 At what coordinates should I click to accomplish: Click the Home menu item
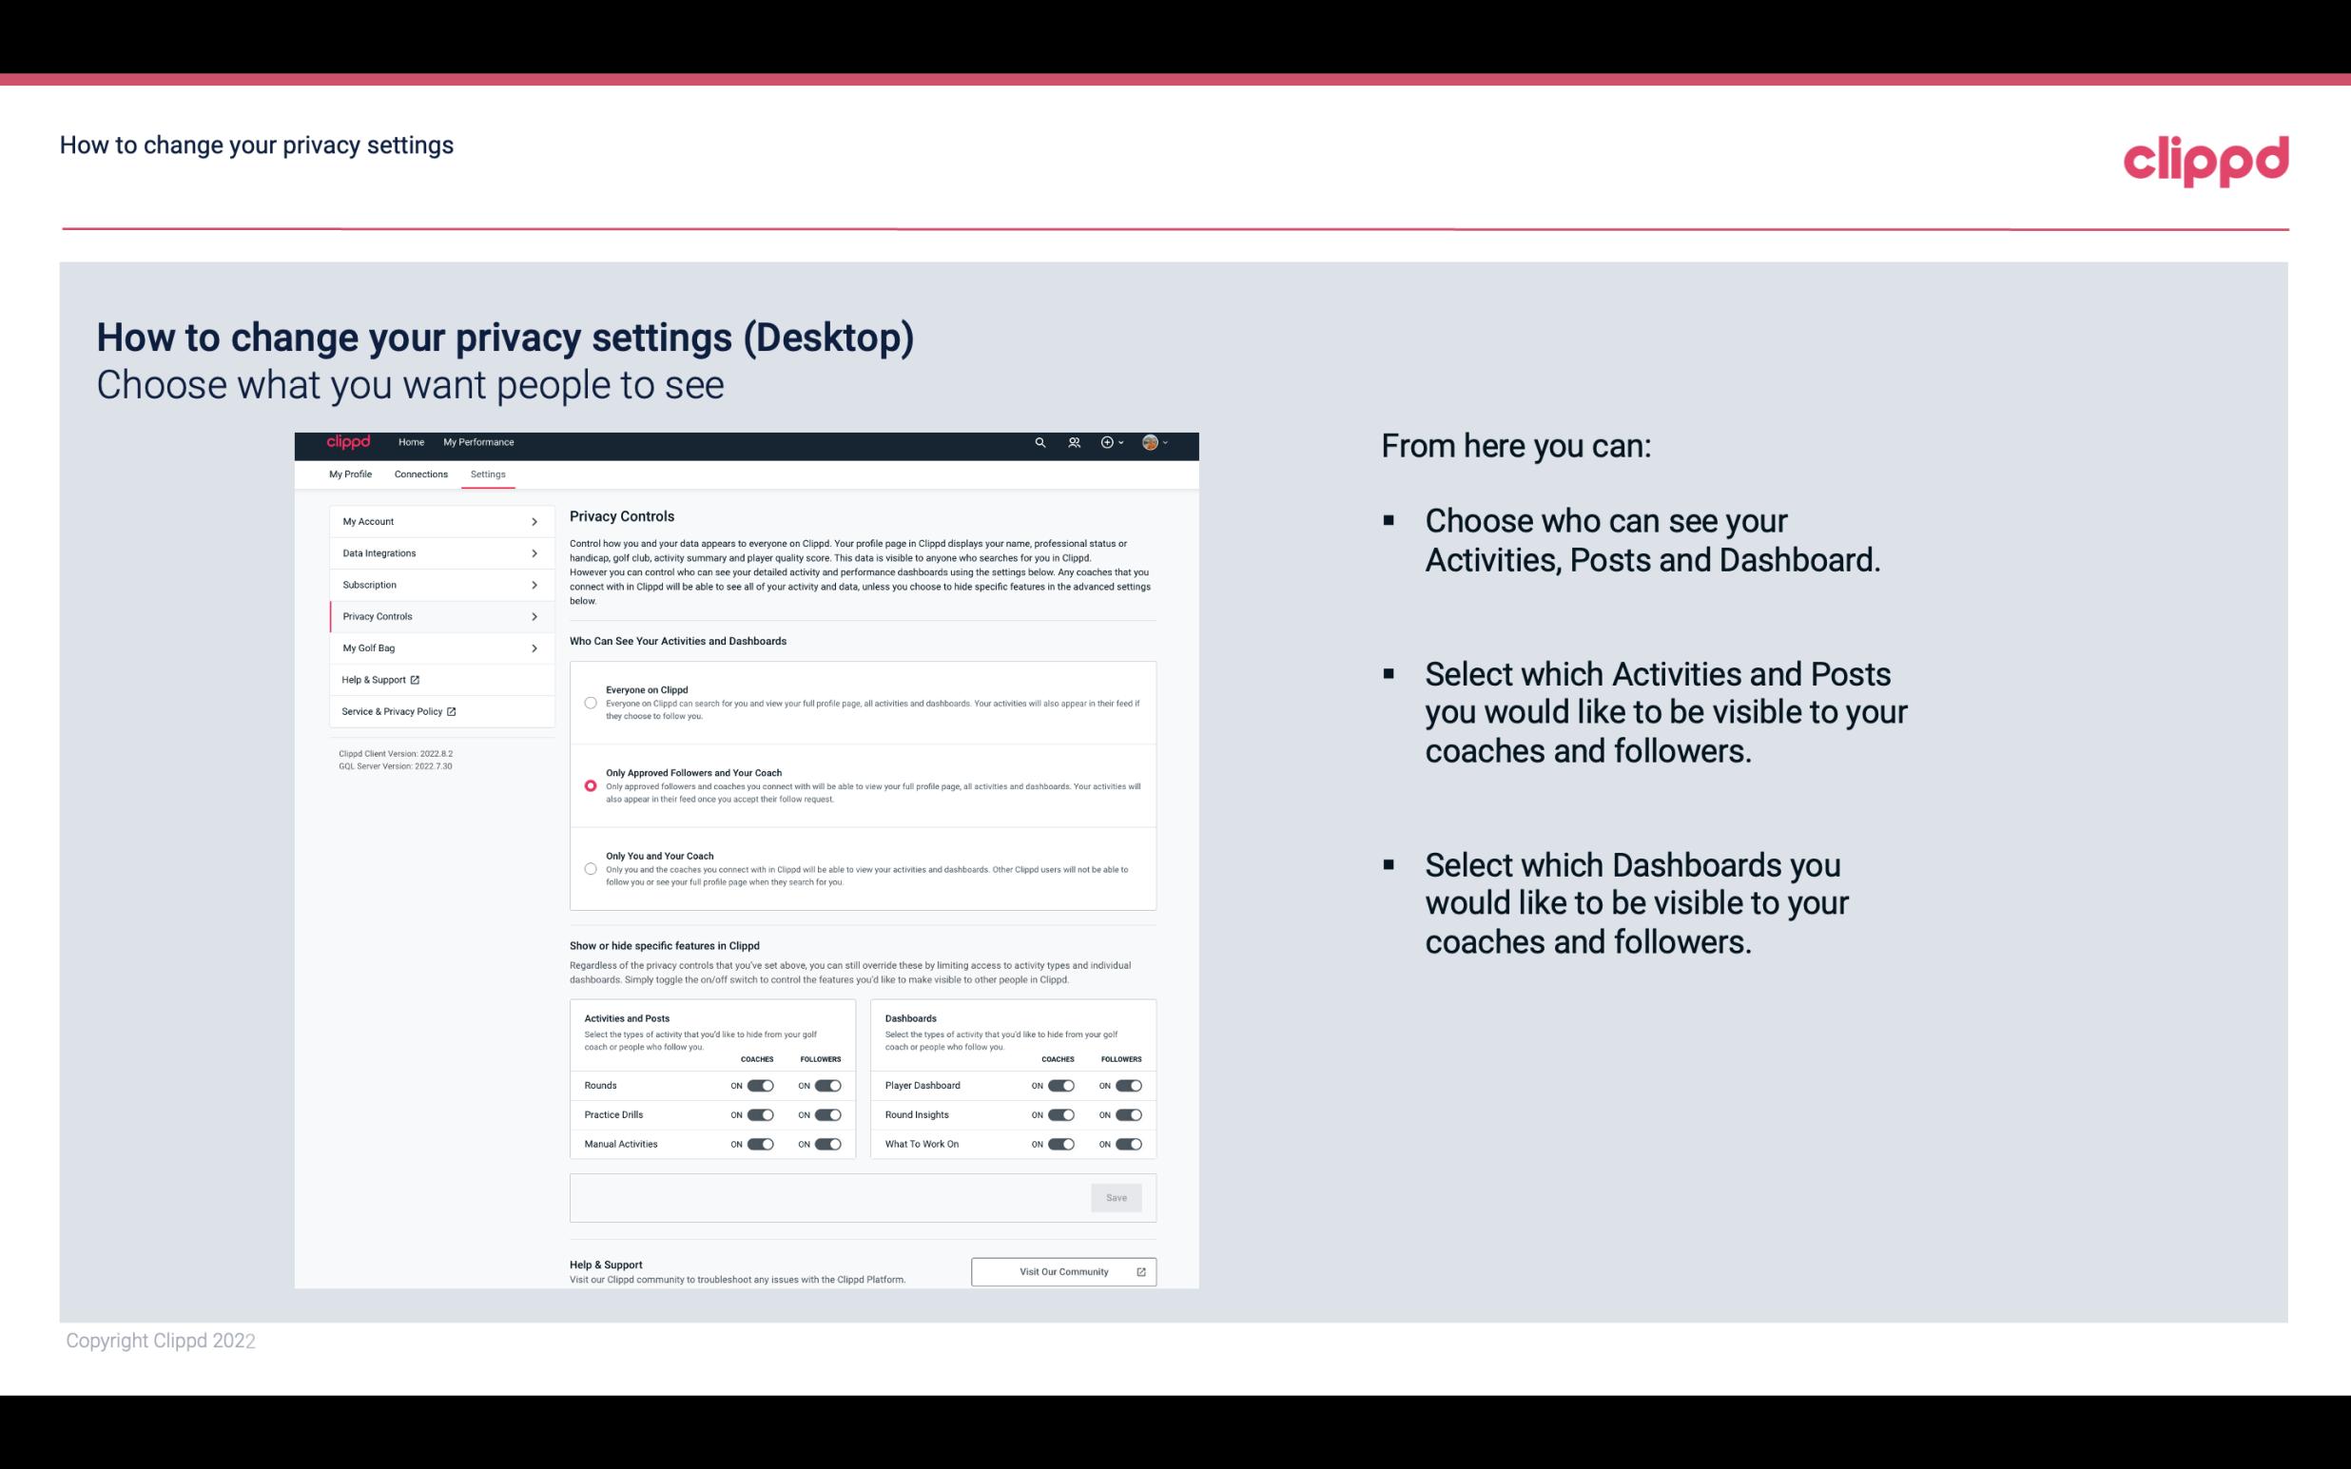pos(411,442)
